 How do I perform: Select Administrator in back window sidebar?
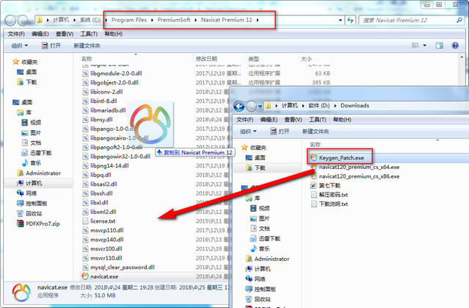tap(39, 173)
